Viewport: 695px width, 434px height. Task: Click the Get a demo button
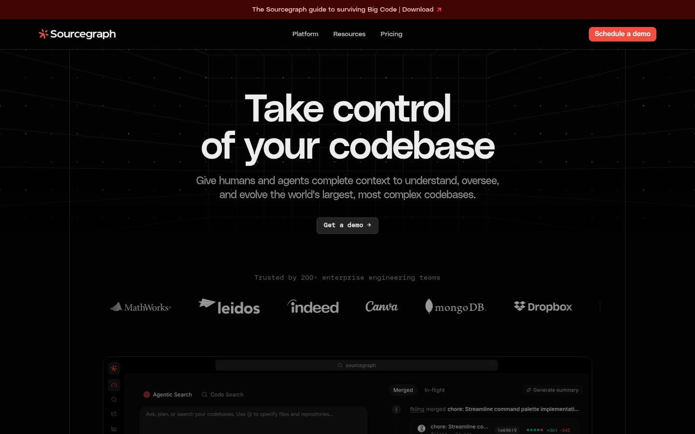347,225
